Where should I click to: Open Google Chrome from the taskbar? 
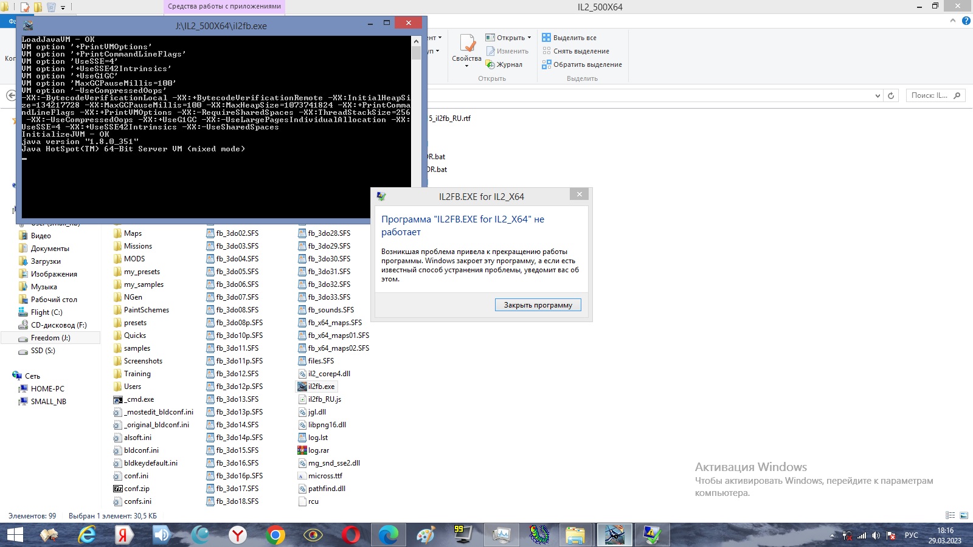[275, 535]
